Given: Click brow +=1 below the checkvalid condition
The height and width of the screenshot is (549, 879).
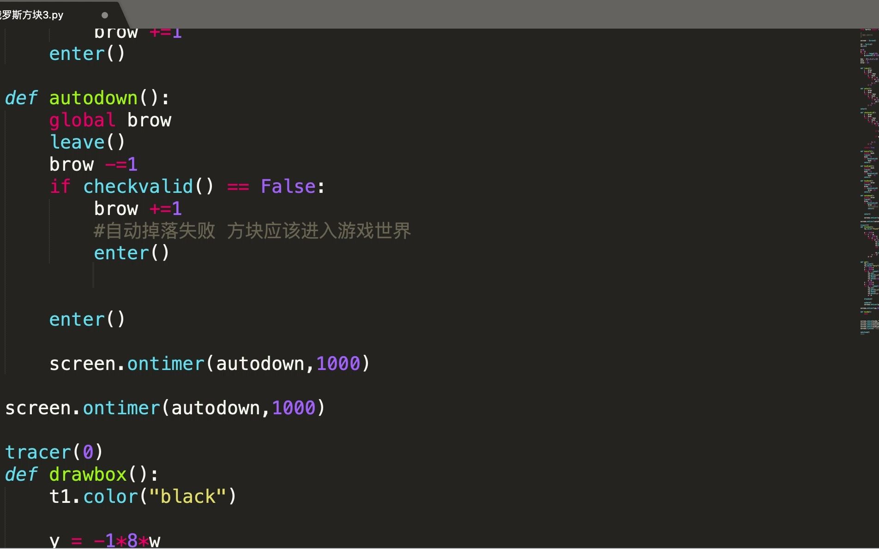Looking at the screenshot, I should click(x=138, y=209).
